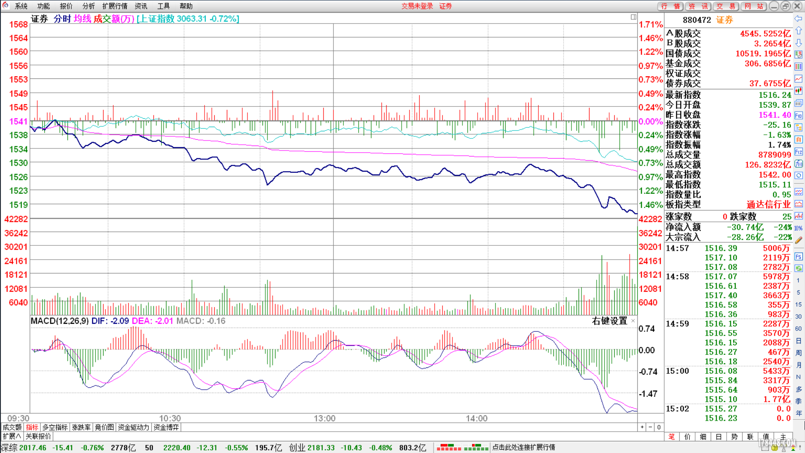Image resolution: width=805 pixels, height=453 pixels.
Task: Click the wavy lines indicator icon
Action: (798, 192)
